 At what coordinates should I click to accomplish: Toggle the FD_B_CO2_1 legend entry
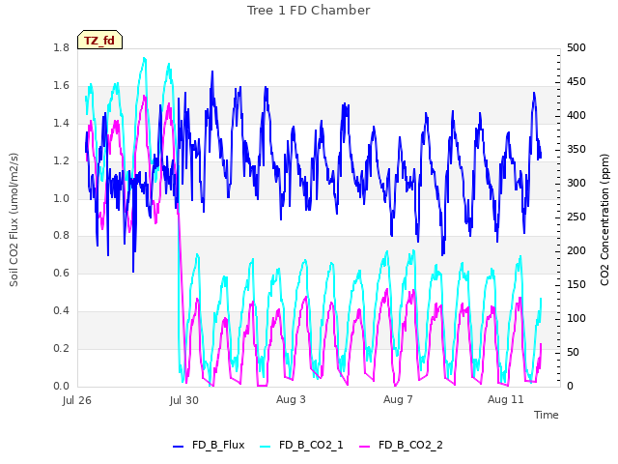click(302, 445)
